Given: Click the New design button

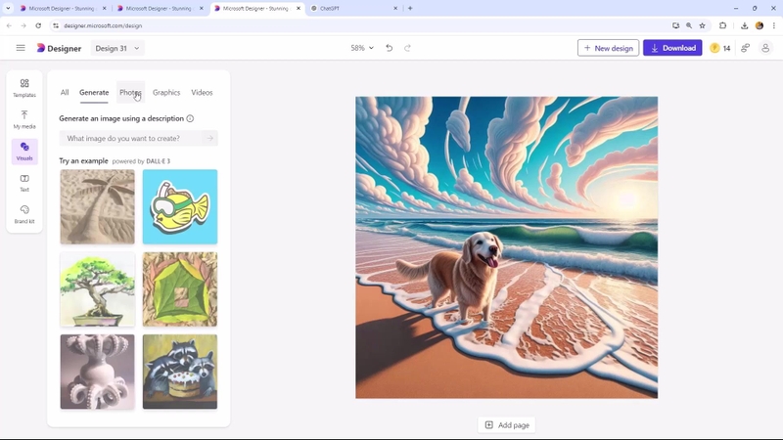Looking at the screenshot, I should point(608,48).
